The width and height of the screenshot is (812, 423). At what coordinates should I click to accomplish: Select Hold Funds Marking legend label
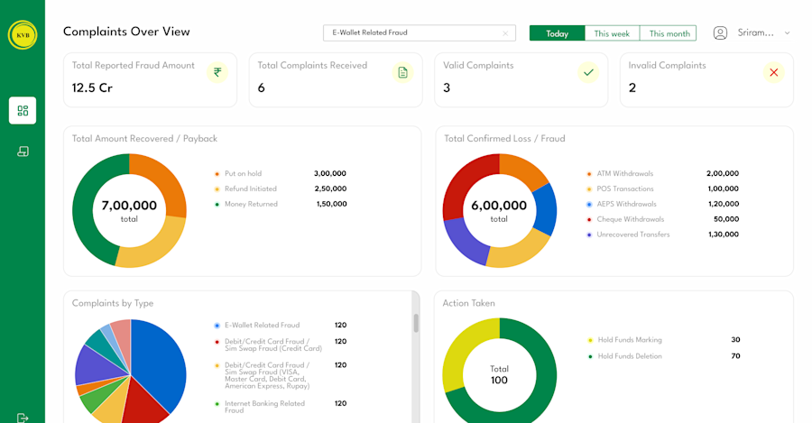(x=630, y=340)
